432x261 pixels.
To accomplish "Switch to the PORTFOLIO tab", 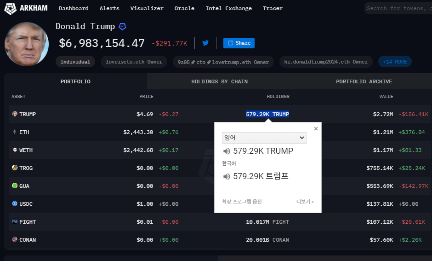I will [75, 81].
